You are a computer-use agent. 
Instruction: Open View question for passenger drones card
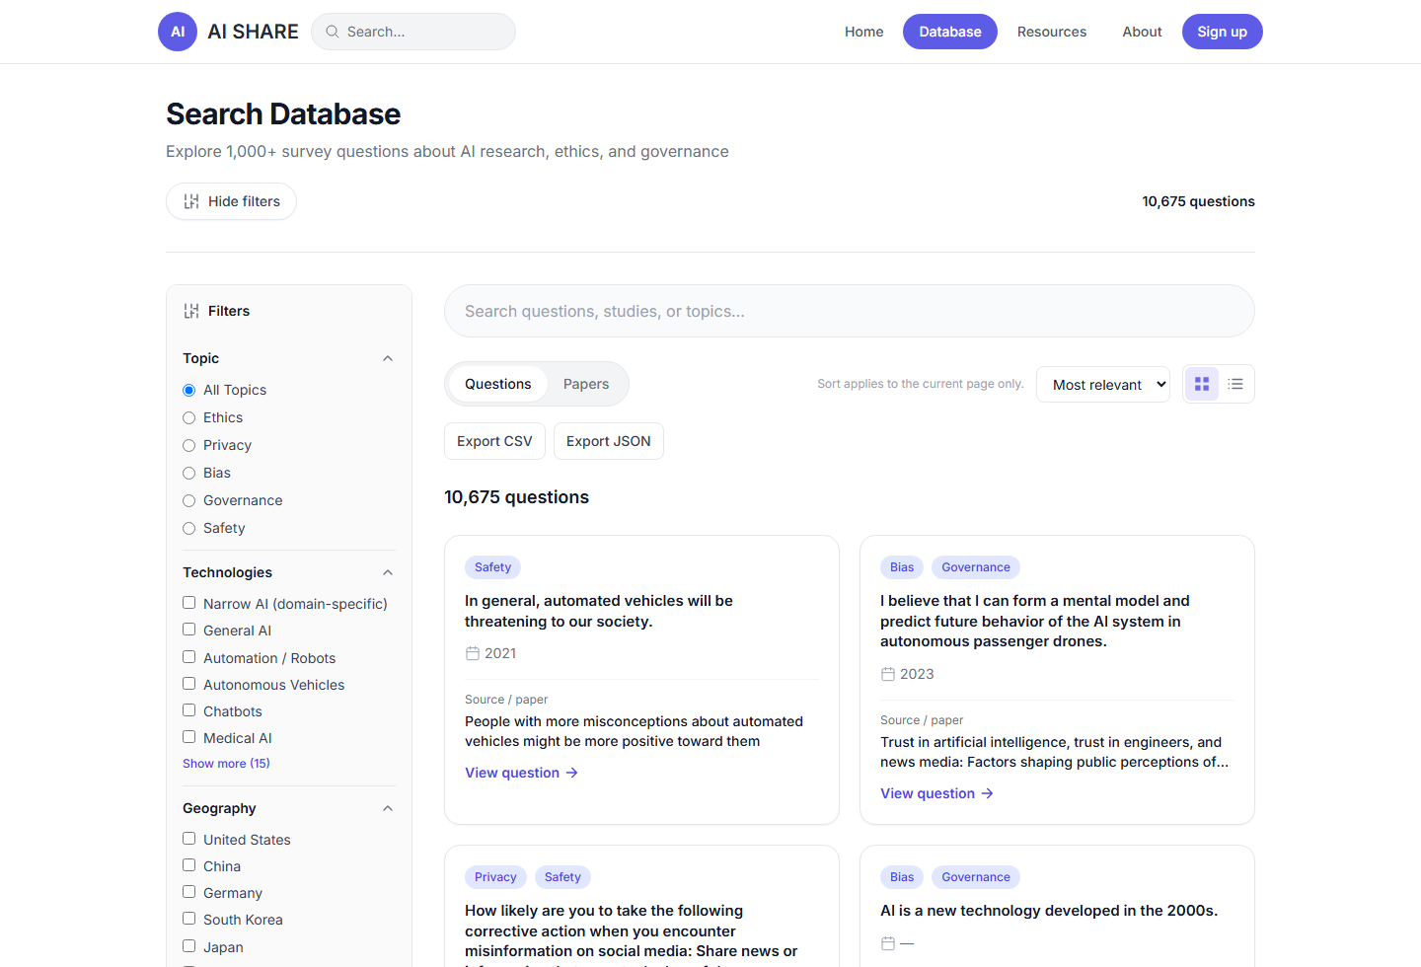[937, 793]
